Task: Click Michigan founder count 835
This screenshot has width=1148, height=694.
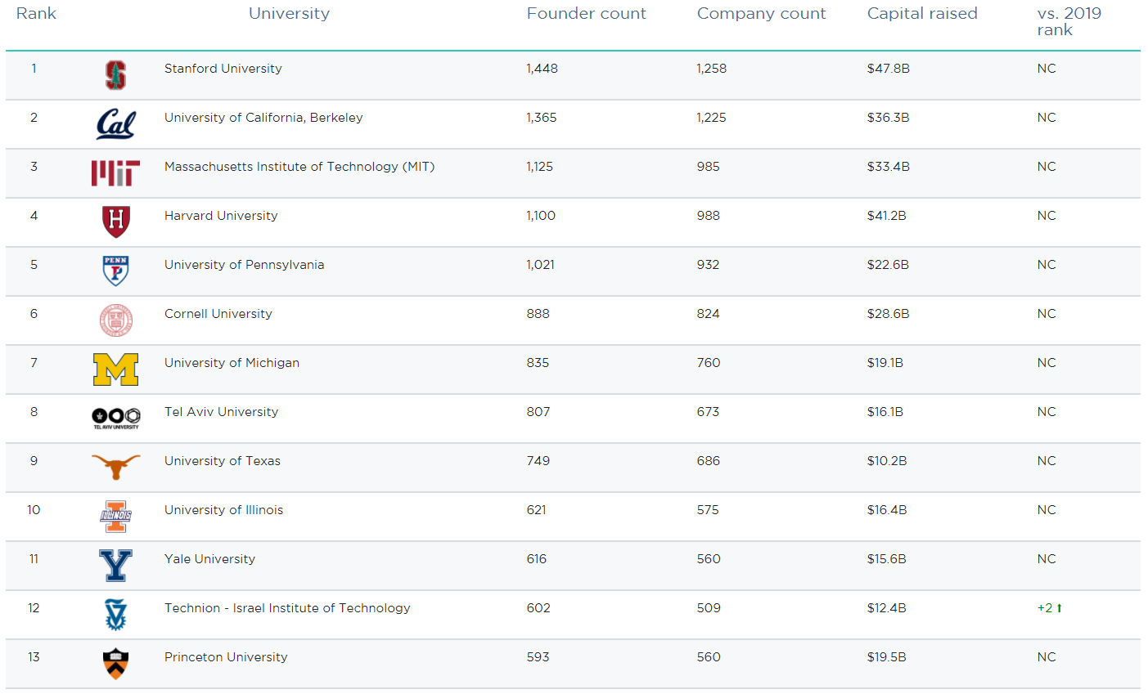Action: tap(538, 363)
